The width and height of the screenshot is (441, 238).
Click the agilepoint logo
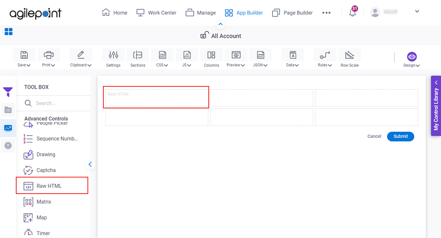coord(35,13)
